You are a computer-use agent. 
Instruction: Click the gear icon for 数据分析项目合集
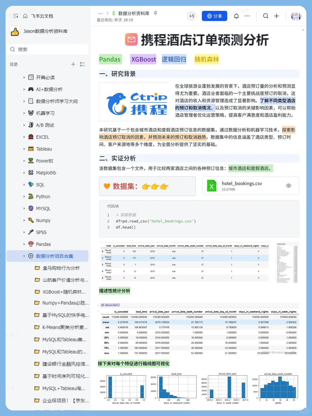pyautogui.click(x=31, y=256)
